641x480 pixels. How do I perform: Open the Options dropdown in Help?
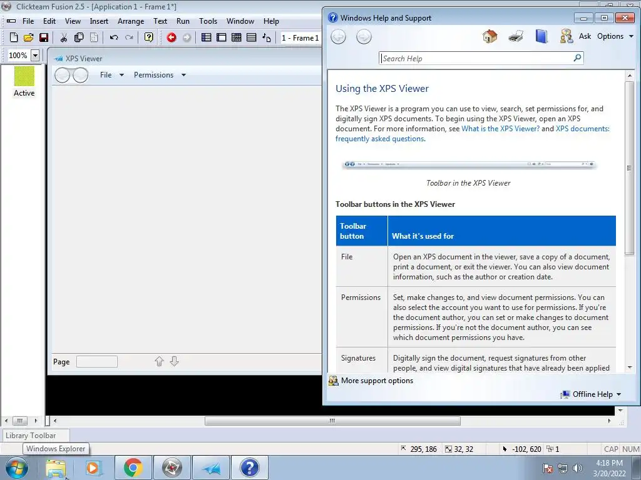(x=615, y=36)
